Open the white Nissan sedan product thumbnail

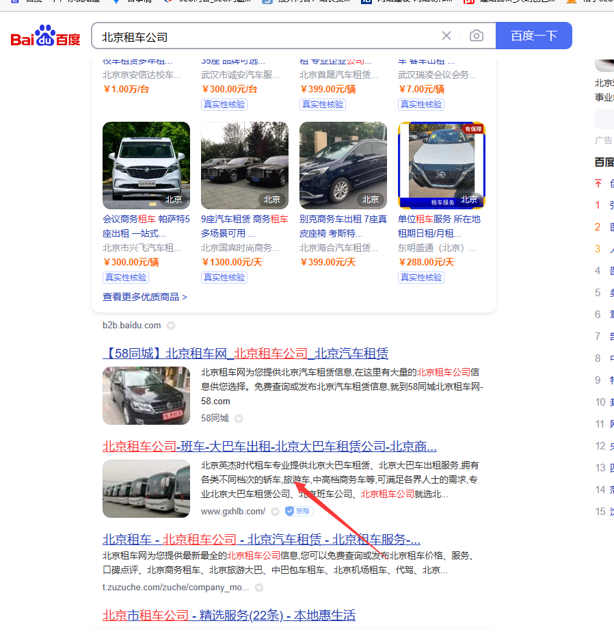[x=442, y=166]
